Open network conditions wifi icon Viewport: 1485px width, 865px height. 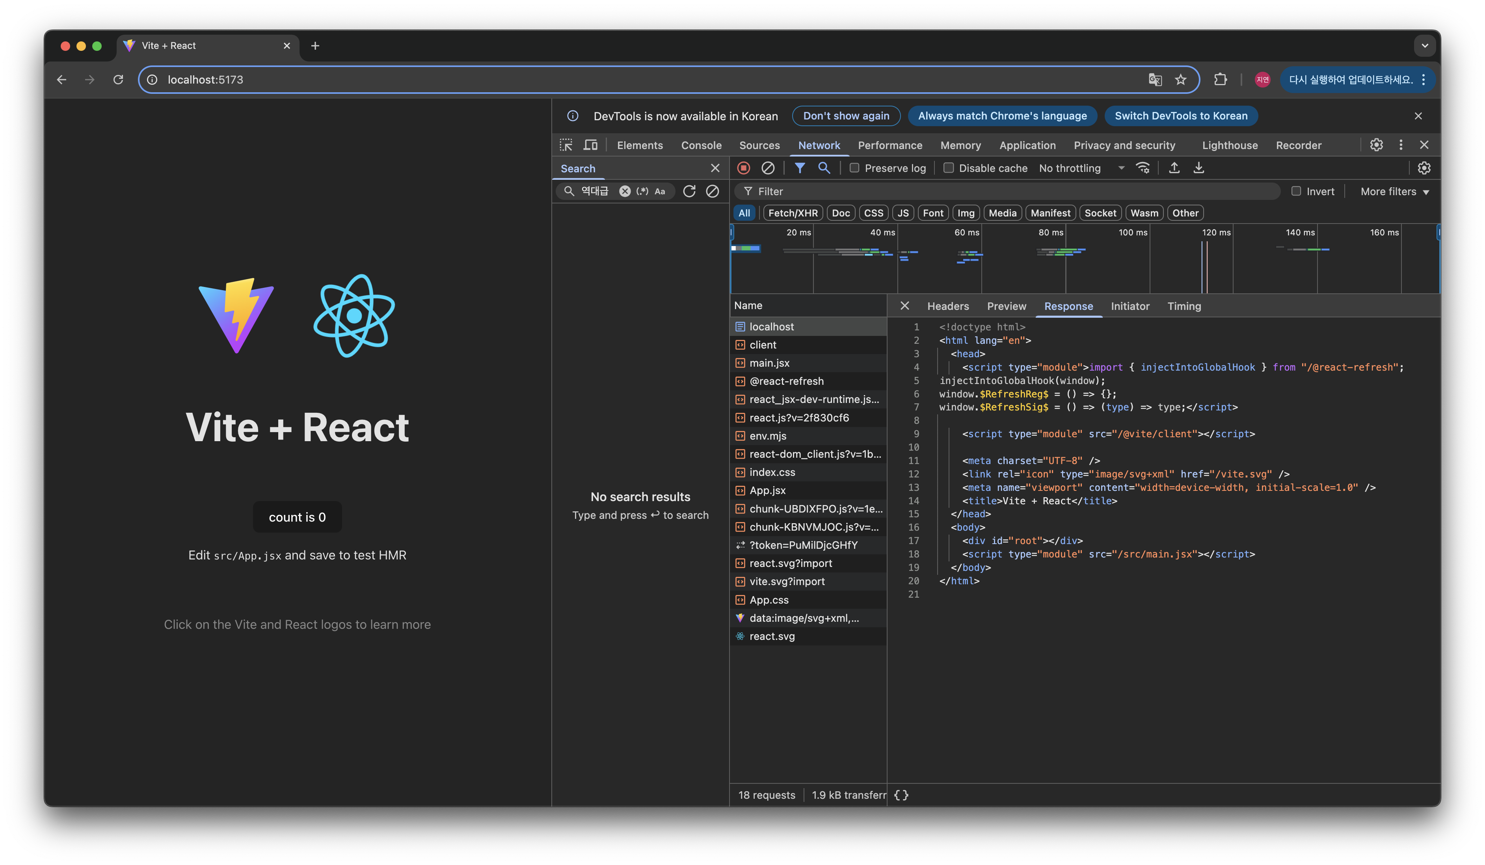pos(1143,168)
